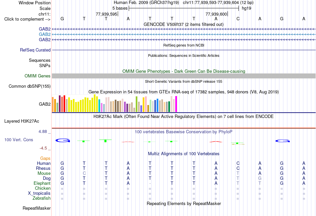316x216 pixels.
Task: Click the H3K27Ac red signal line
Action: click(184, 128)
